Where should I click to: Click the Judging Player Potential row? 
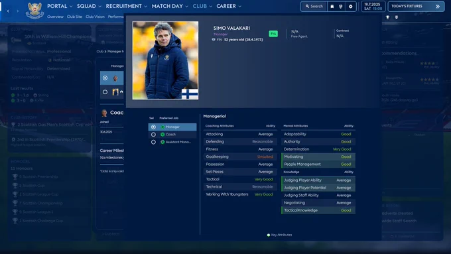[x=318, y=188]
